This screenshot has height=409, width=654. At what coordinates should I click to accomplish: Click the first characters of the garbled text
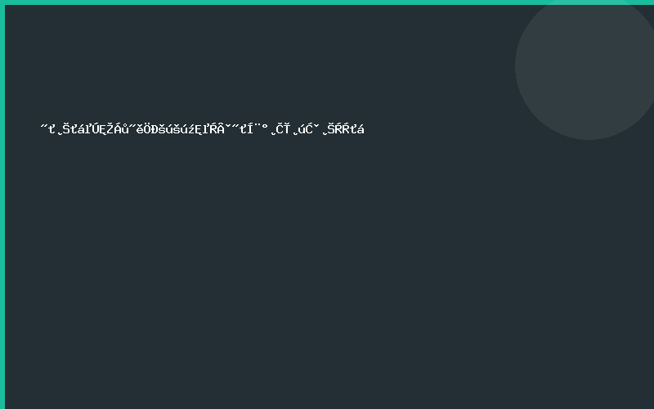point(47,128)
